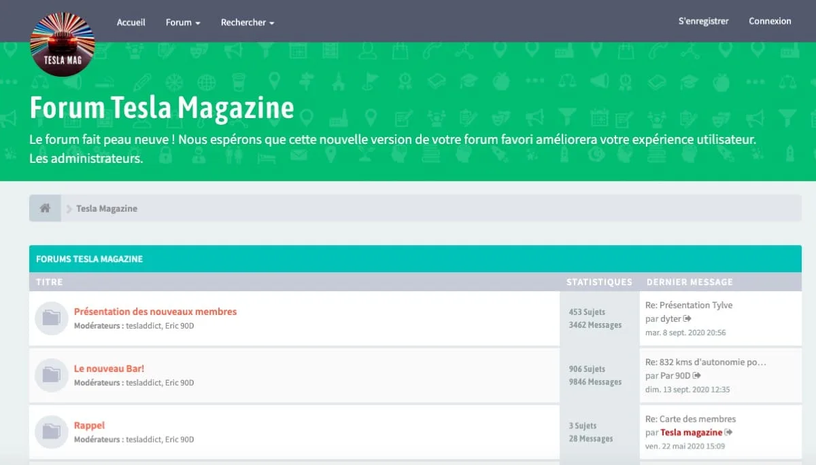This screenshot has height=465, width=816.
Task: Click the Tesla Mag logo
Action: pos(63,44)
